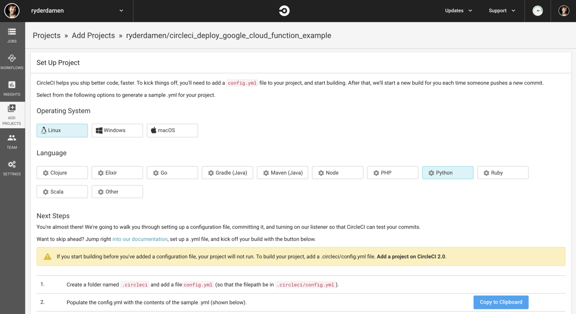Click the status gauge icon in the header
The height and width of the screenshot is (314, 576).
coord(538,11)
